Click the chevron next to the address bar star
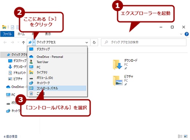The height and width of the screenshot is (140, 190). (34, 42)
